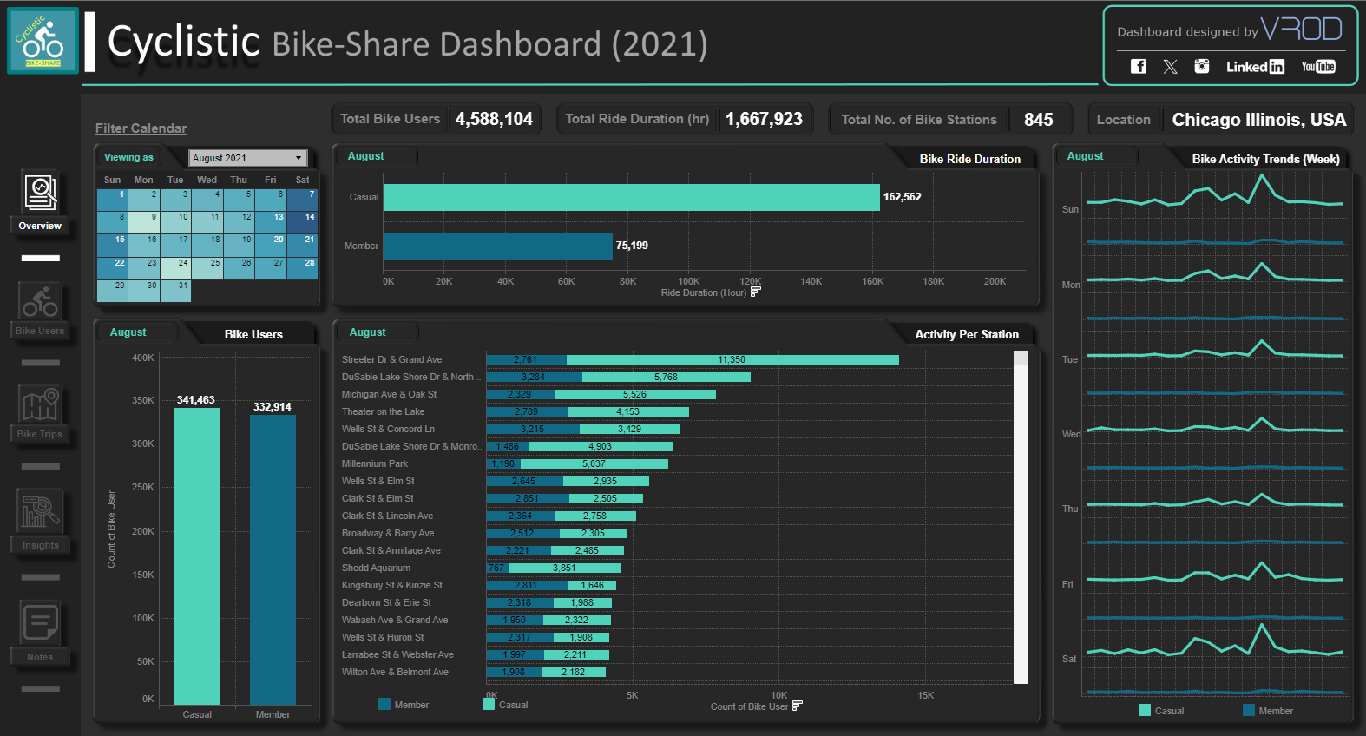The image size is (1366, 736).
Task: Click Member legend swatch in Activity Trends
Action: 1249,710
